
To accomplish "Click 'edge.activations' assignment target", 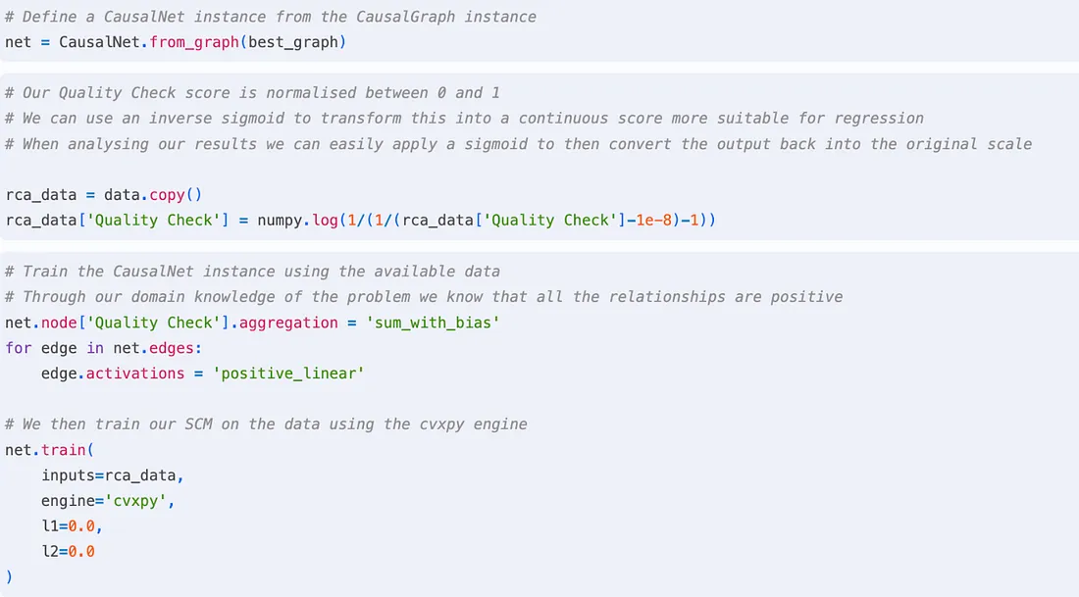I will 113,373.
